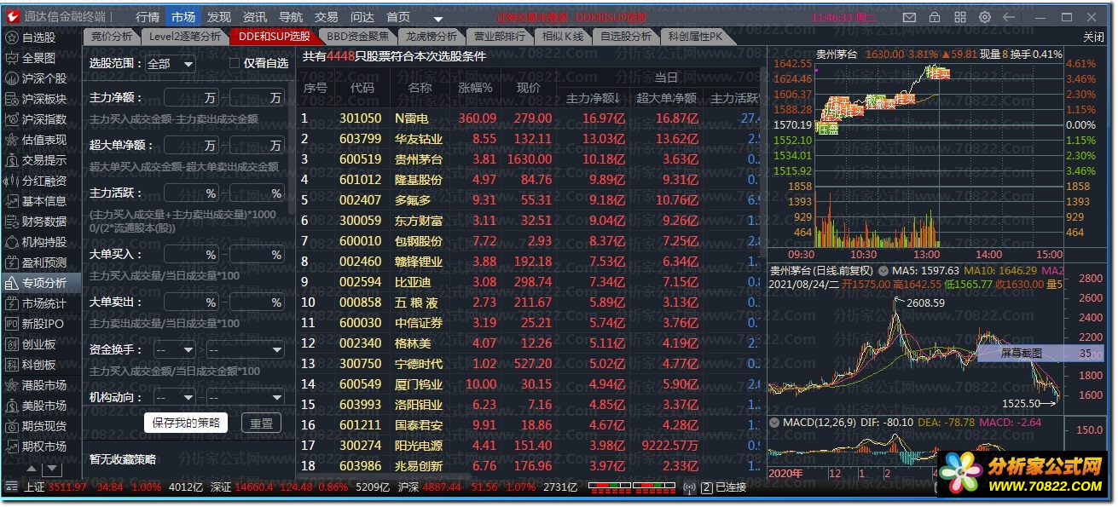The width and height of the screenshot is (1118, 507).
Task: Sort by 主力净额 column header
Action: (x=594, y=99)
